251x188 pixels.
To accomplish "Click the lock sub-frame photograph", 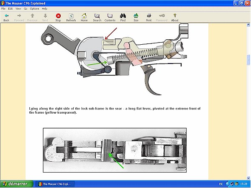I will click(x=115, y=150).
